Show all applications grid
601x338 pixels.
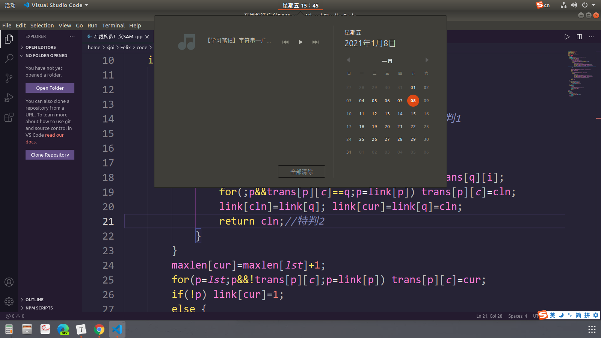(592, 329)
